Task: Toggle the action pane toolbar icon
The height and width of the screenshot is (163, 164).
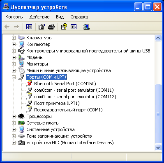Action: 74,27
